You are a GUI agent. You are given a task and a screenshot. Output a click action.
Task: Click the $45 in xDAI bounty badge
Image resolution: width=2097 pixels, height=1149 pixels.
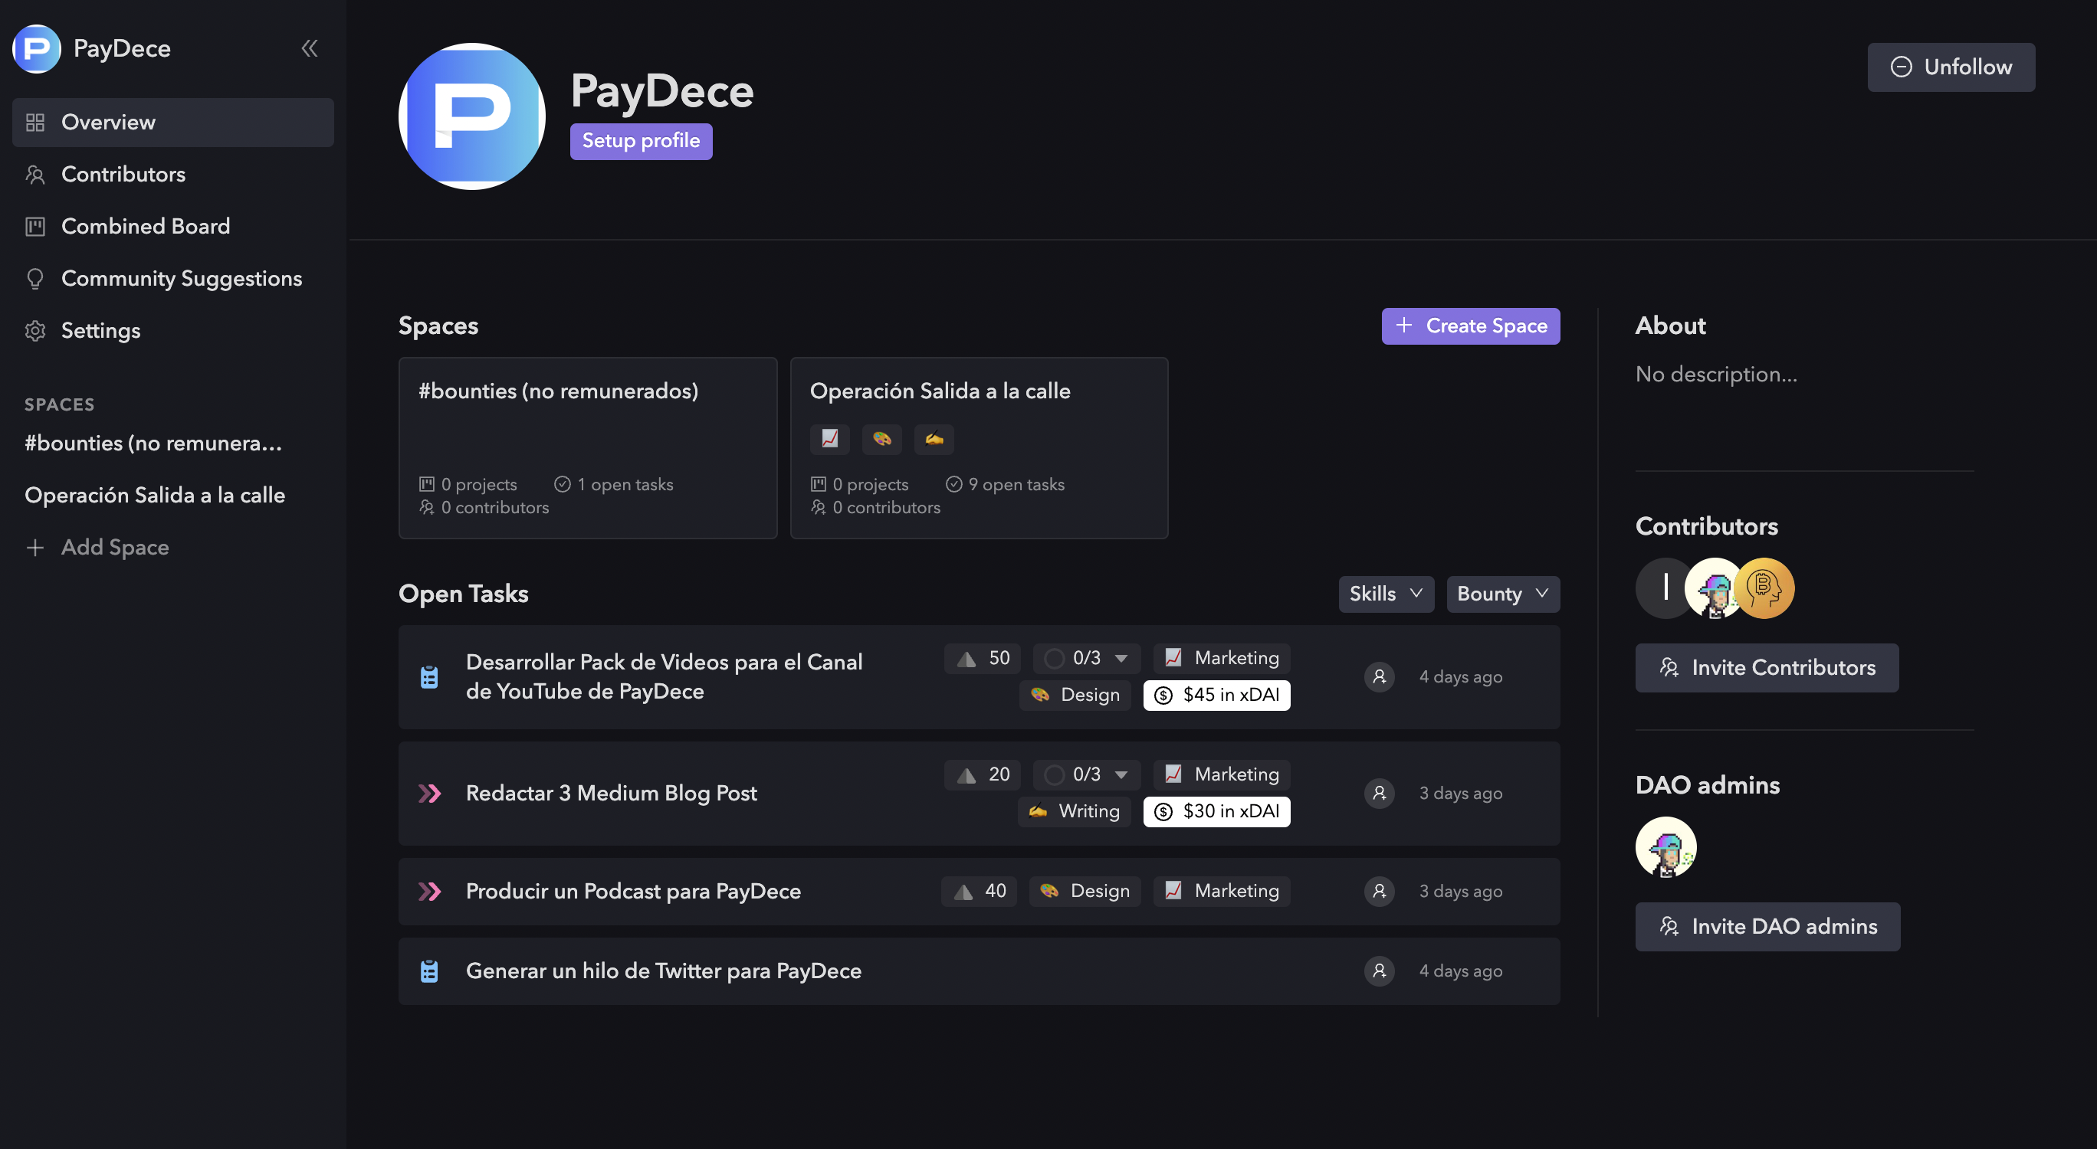point(1216,695)
